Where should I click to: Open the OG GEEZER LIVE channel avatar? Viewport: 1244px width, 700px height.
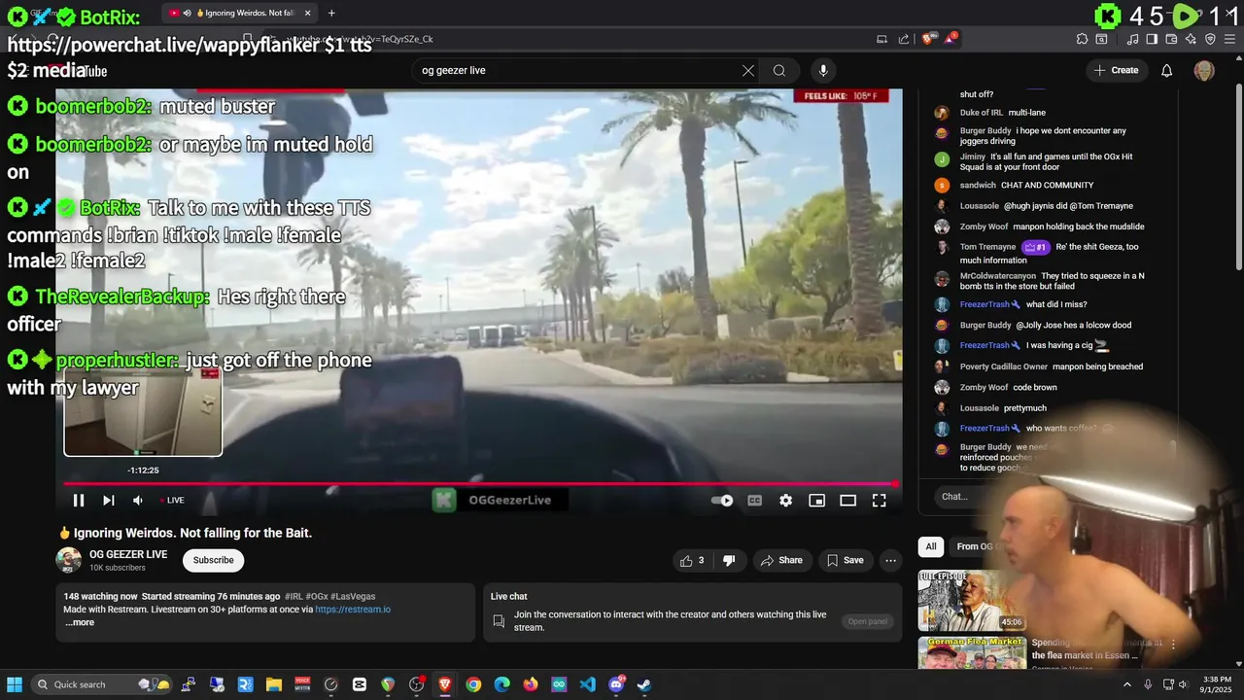[x=69, y=560]
